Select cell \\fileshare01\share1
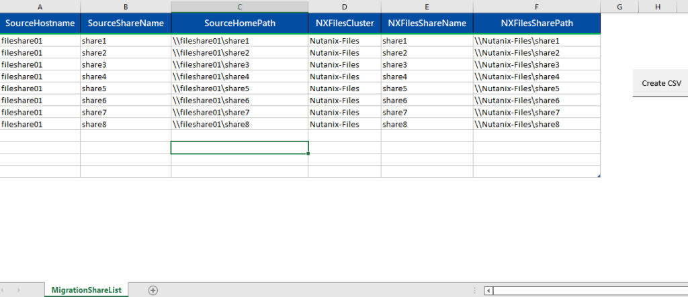Image resolution: width=688 pixels, height=297 pixels. tap(240, 41)
